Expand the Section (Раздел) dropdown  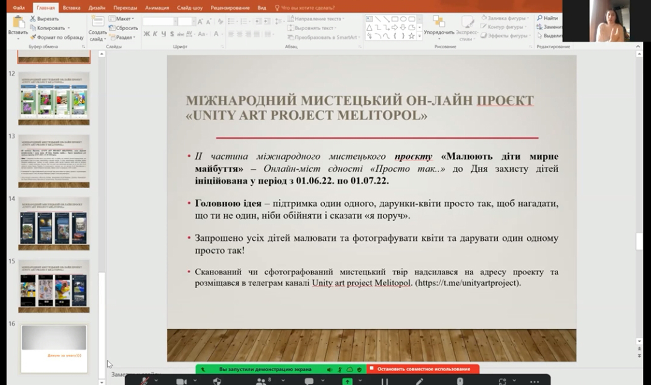pyautogui.click(x=124, y=37)
